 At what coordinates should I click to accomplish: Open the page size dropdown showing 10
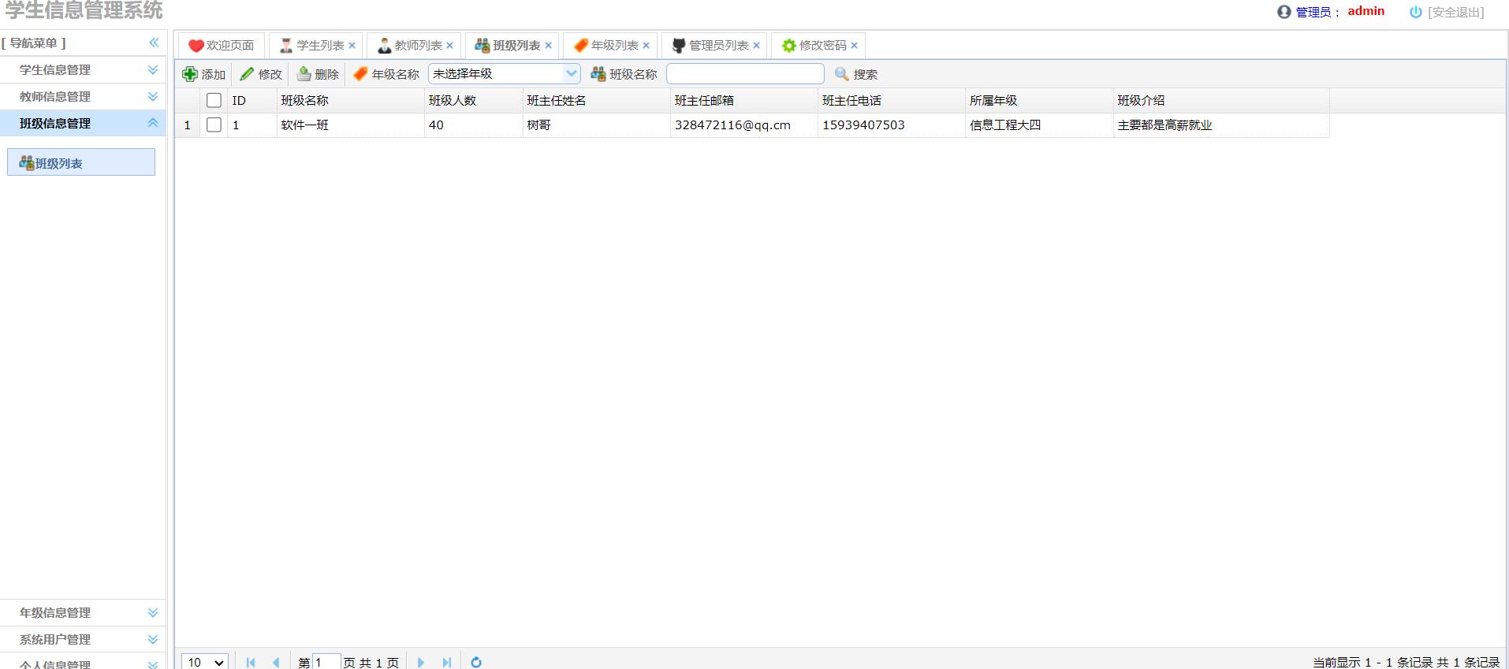[x=205, y=663]
